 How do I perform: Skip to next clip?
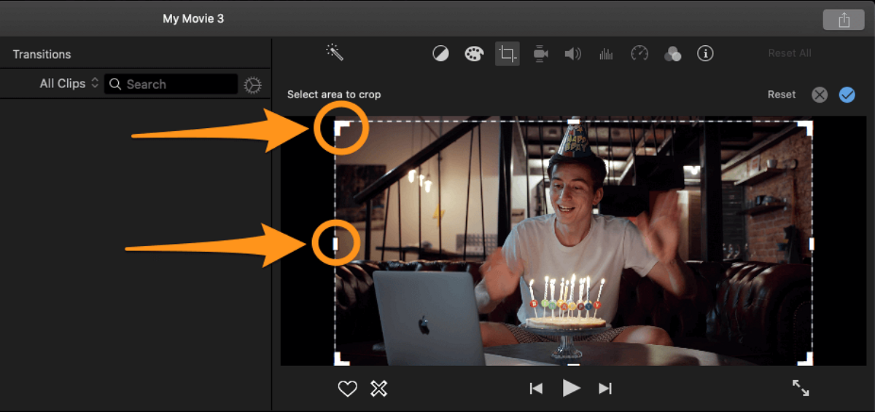[605, 389]
